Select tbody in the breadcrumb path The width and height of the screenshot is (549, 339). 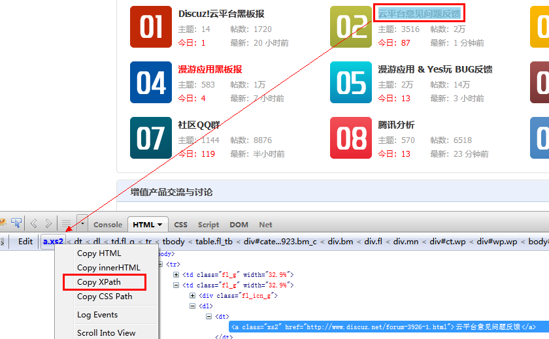point(173,242)
